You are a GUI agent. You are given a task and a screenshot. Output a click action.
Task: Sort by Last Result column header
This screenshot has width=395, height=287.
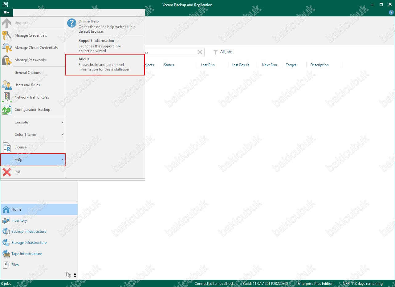point(240,65)
